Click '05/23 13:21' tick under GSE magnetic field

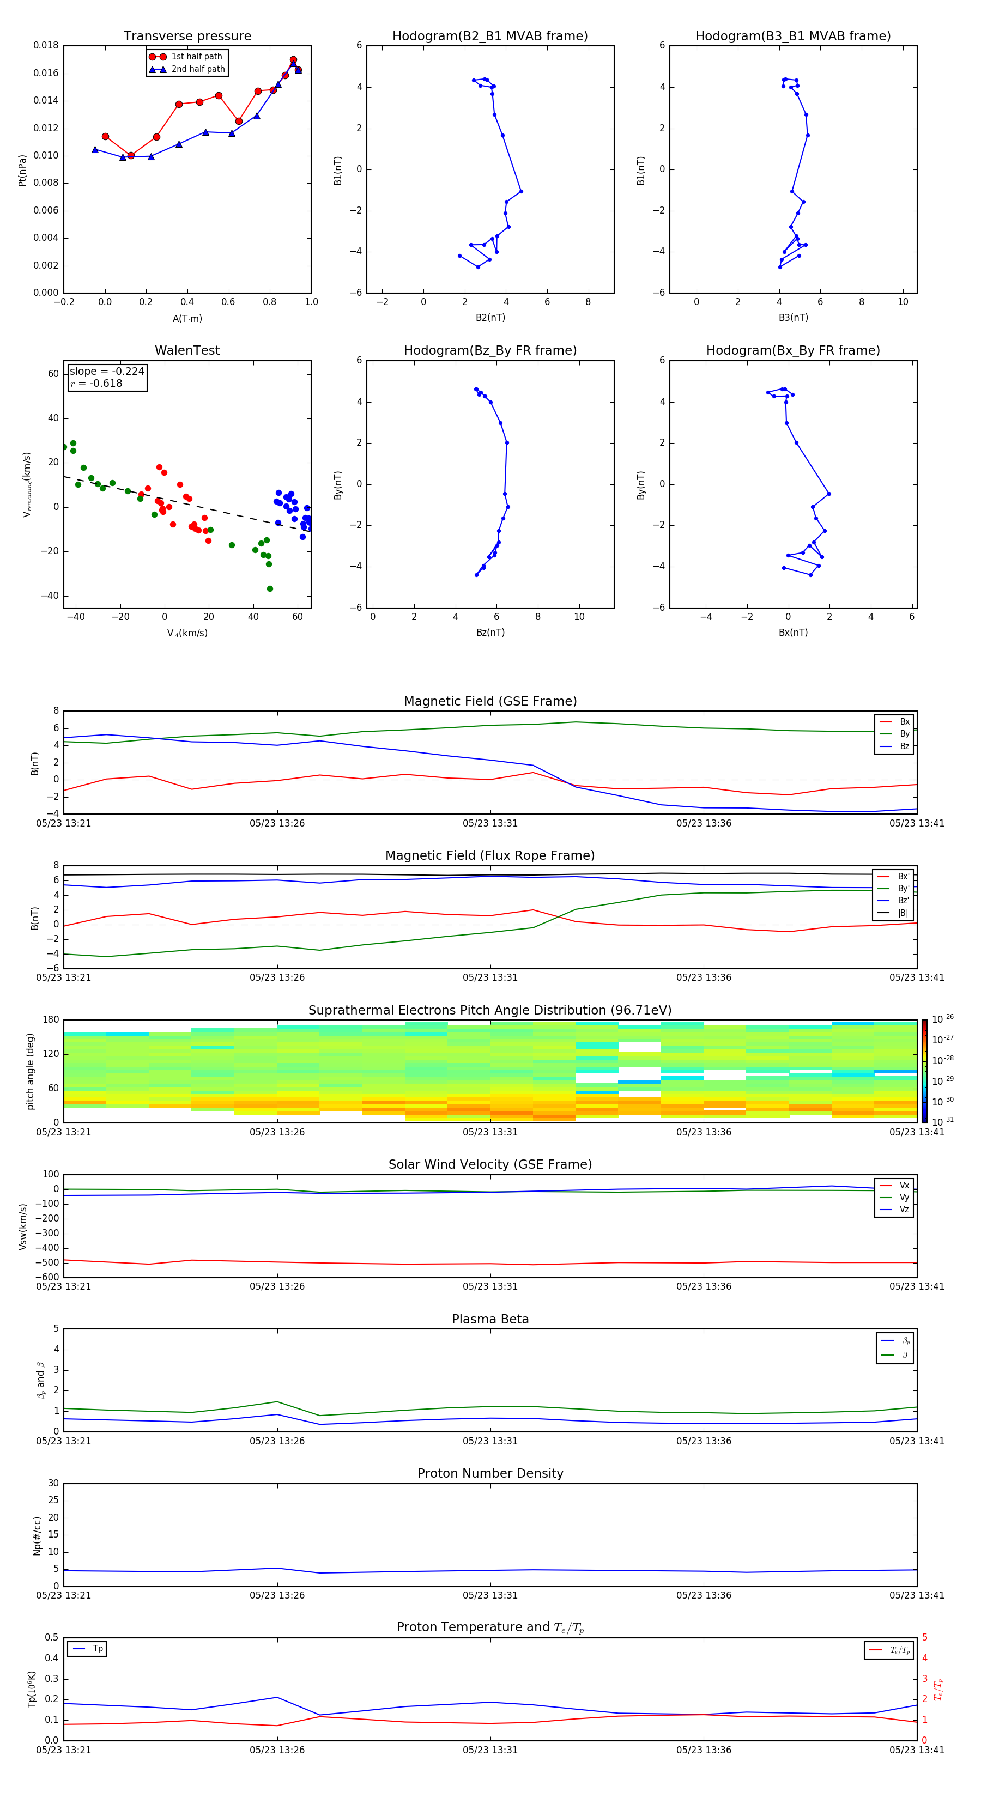click(x=64, y=824)
